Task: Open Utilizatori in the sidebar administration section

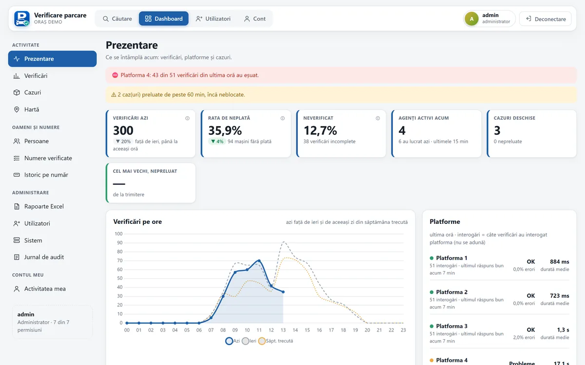Action: tap(52, 223)
